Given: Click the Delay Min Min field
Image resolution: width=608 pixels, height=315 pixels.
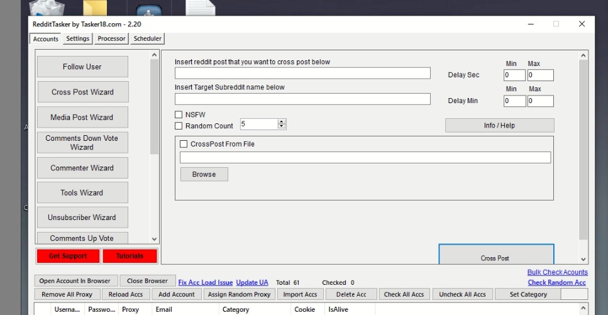Looking at the screenshot, I should point(514,101).
